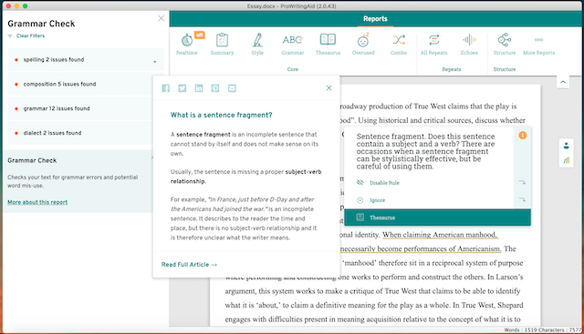The image size is (584, 334).
Task: Select Thesaurus in suggestion popup
Action: 438,218
